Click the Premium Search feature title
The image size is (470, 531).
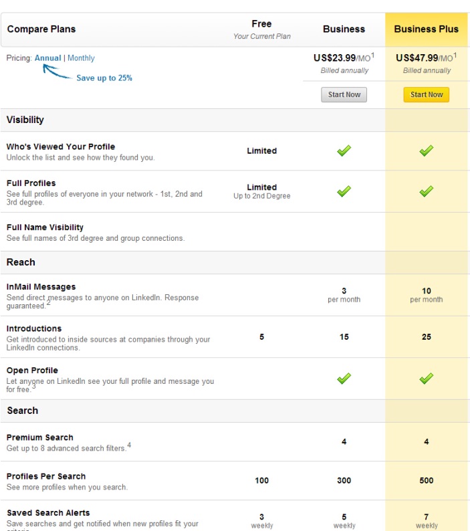39,437
